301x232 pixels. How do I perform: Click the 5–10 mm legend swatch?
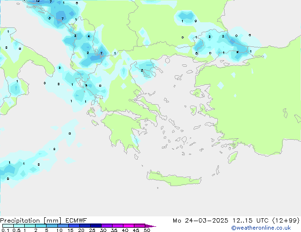[x=52, y=226]
